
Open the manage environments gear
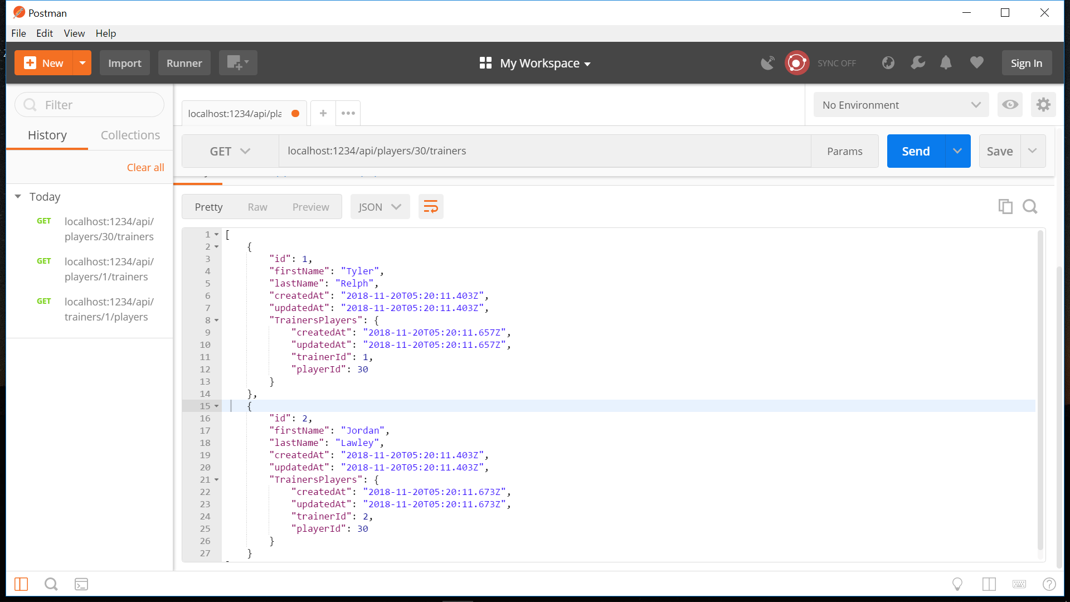click(x=1043, y=105)
